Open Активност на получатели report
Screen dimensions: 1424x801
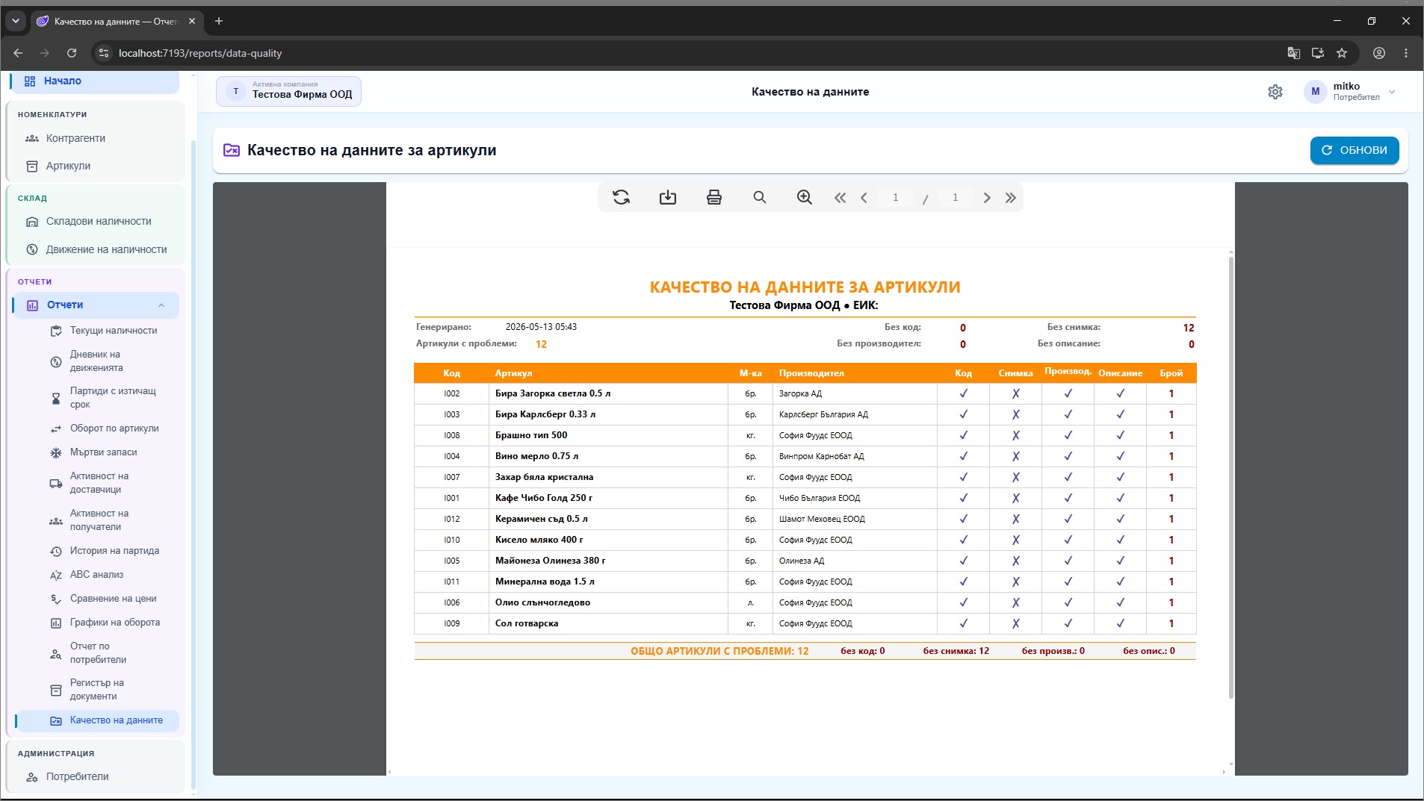[105, 520]
